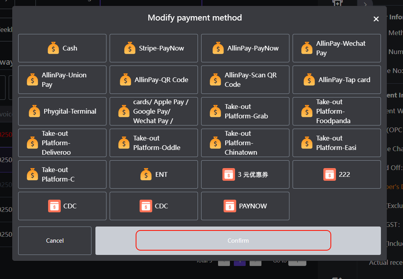The image size is (403, 279).
Task: Choose AllinPay-PayNow as payment method
Action: point(245,48)
